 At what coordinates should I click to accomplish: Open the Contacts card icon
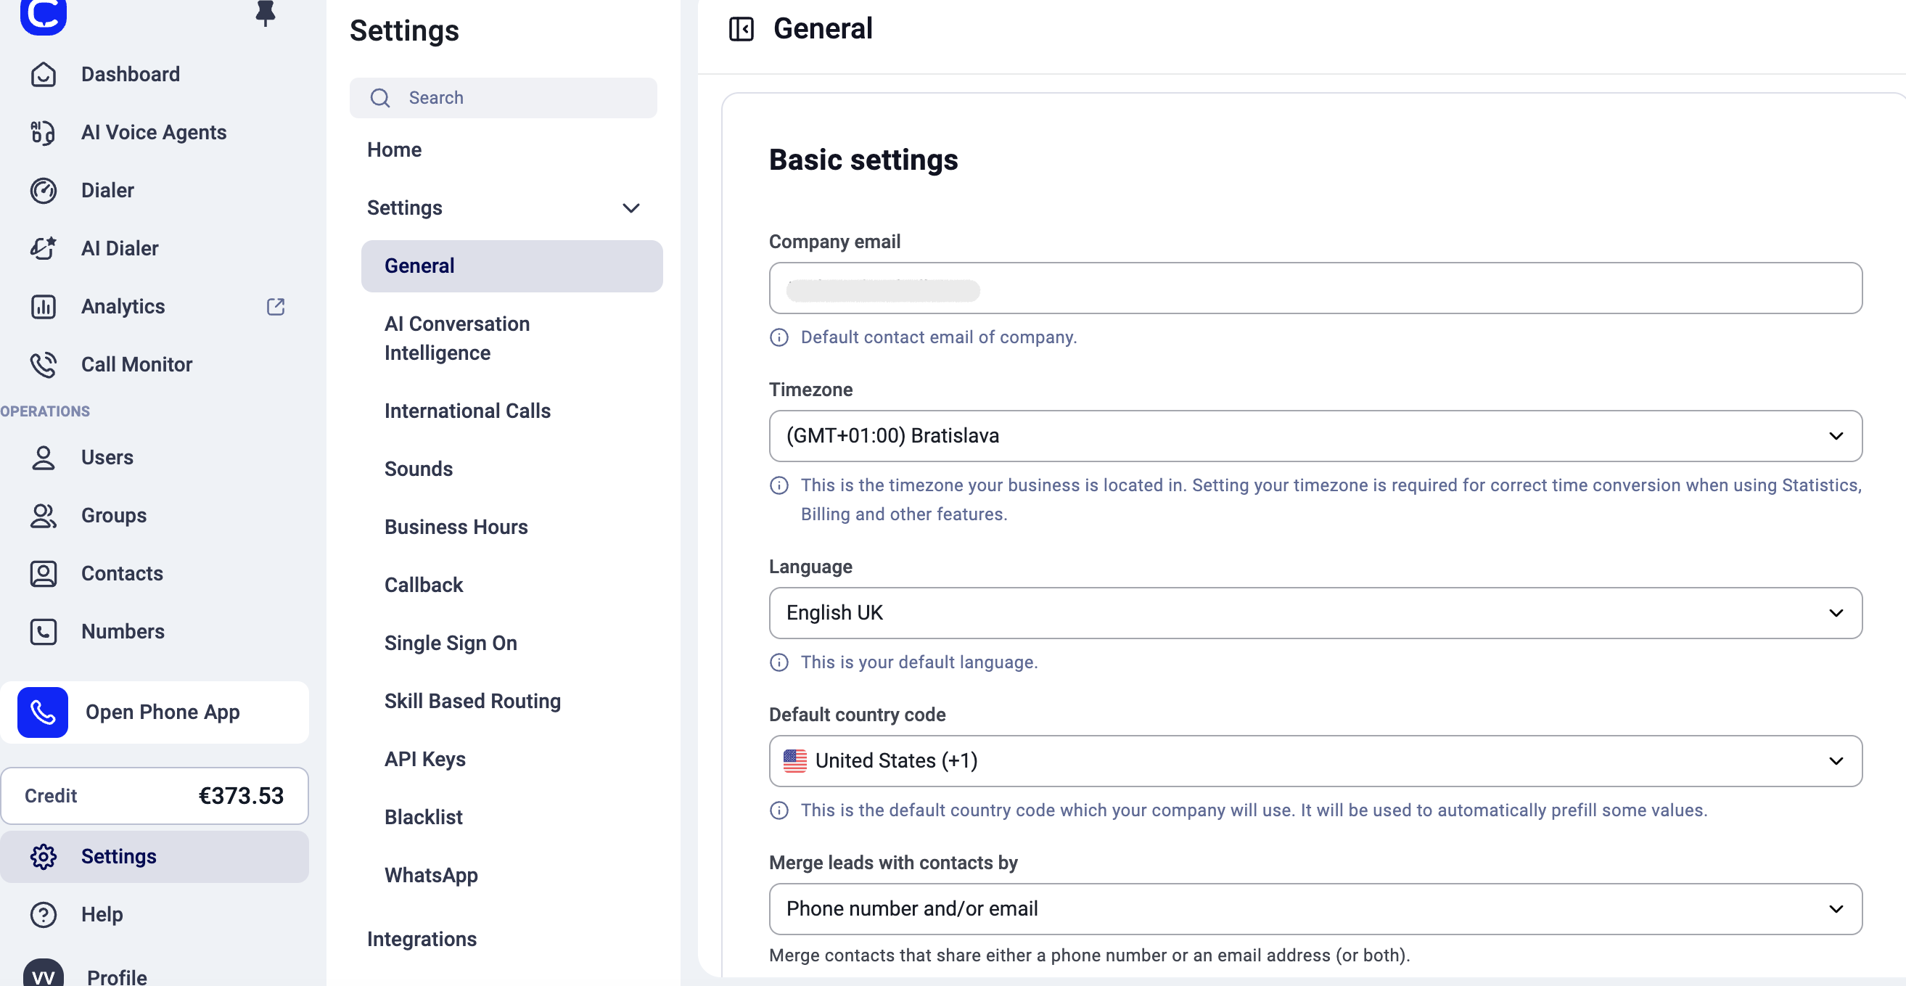43,573
